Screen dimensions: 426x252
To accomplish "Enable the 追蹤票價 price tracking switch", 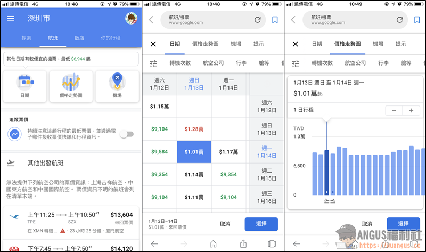I will tap(126, 134).
